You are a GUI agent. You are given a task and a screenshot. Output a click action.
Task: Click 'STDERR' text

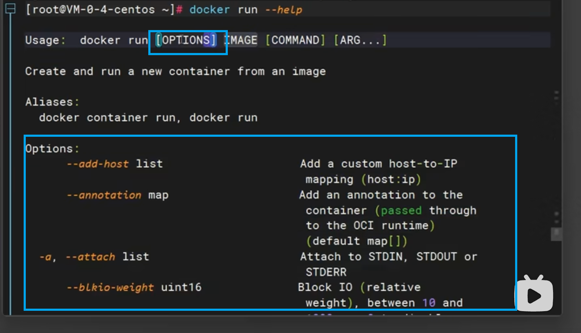pyautogui.click(x=326, y=272)
